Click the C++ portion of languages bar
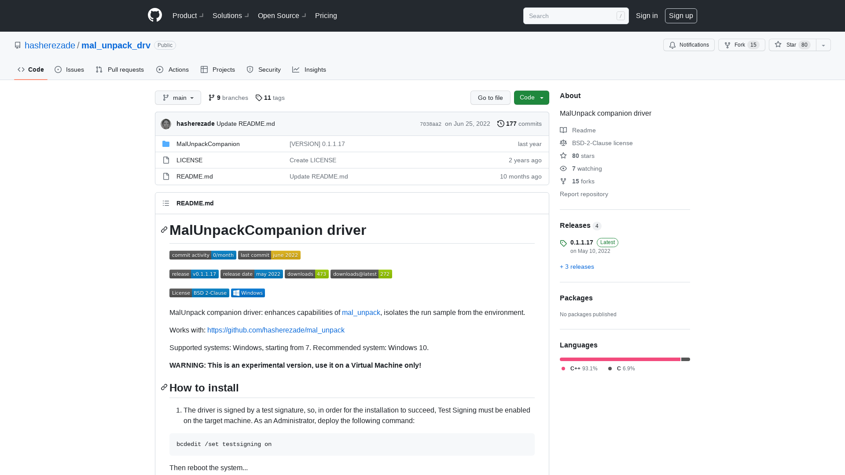Viewport: 845px width, 475px height. tap(620, 359)
